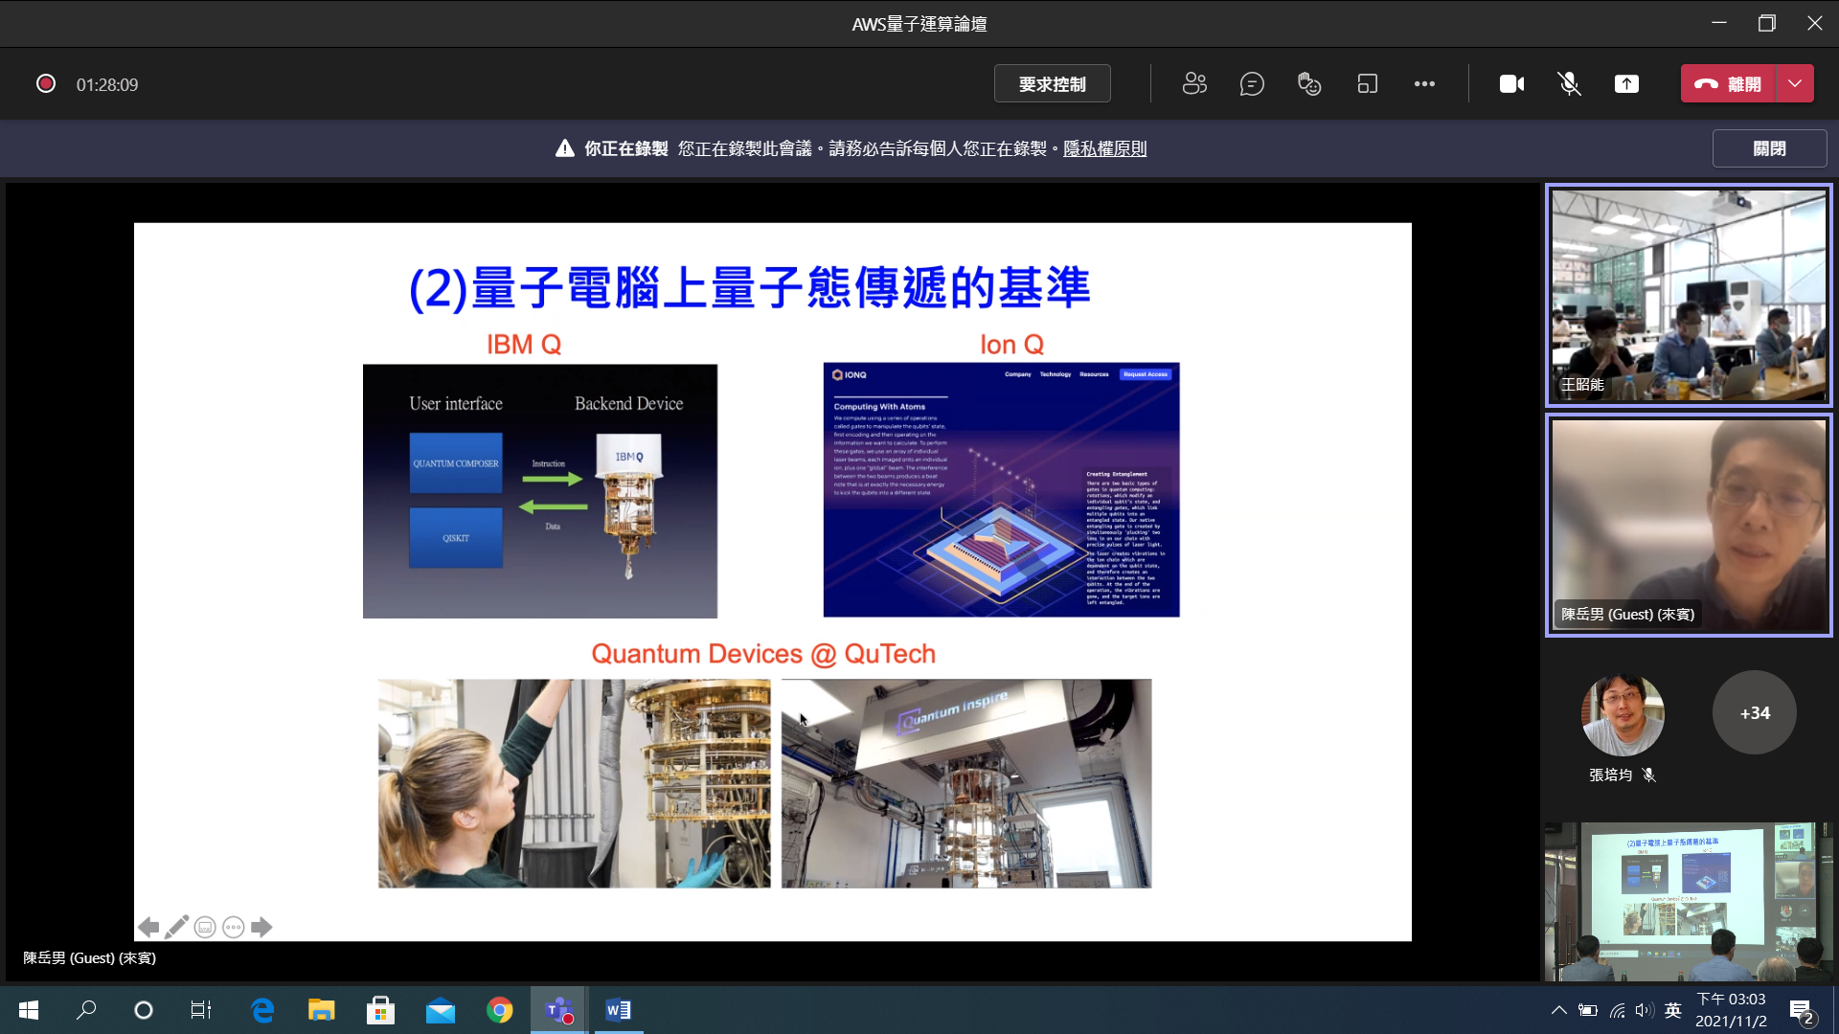The width and height of the screenshot is (1839, 1034).
Task: Open Windows taskbar search
Action: (86, 1010)
